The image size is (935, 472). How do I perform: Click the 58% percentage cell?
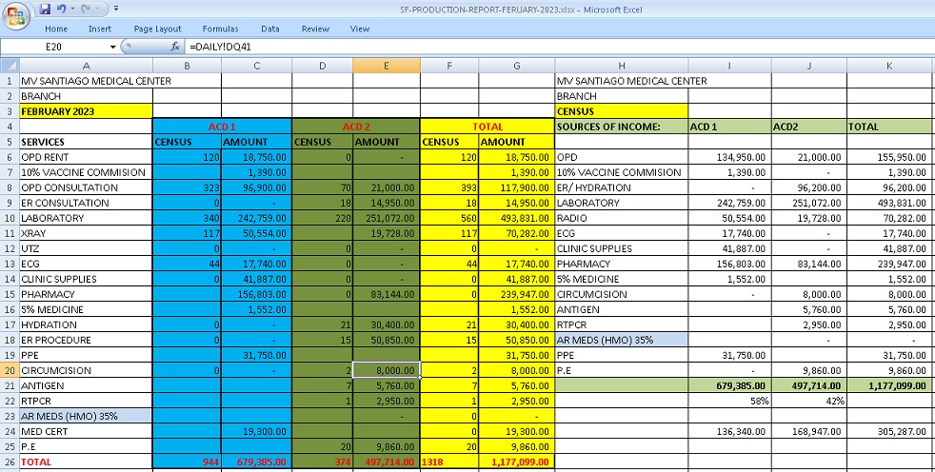click(730, 401)
